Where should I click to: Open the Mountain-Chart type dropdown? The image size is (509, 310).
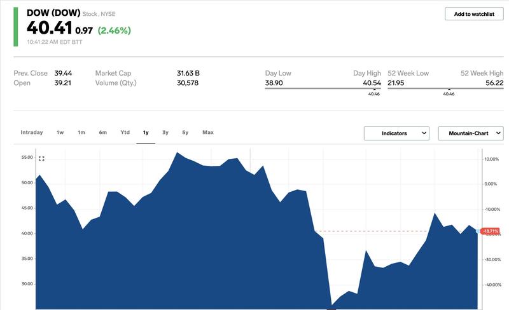click(x=471, y=133)
